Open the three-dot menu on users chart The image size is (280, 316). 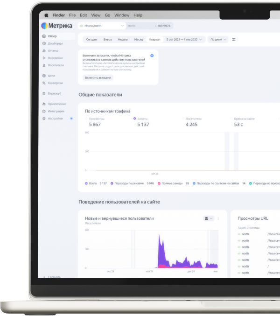(x=218, y=218)
